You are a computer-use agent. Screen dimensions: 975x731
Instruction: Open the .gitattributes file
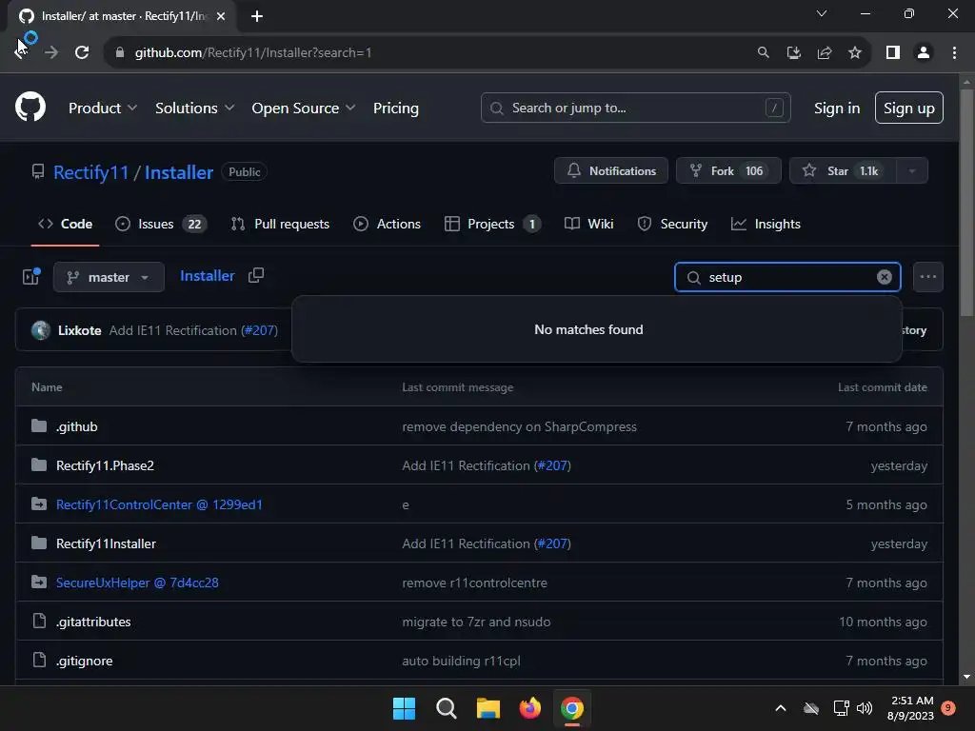click(x=93, y=622)
